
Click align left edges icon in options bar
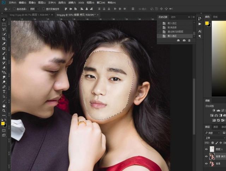point(82,9)
